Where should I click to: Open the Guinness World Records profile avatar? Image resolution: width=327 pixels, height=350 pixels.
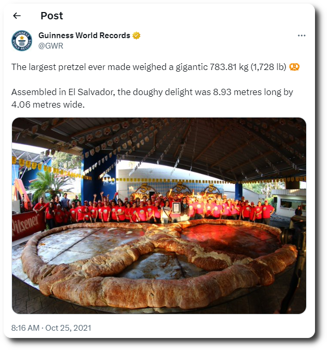tap(22, 41)
